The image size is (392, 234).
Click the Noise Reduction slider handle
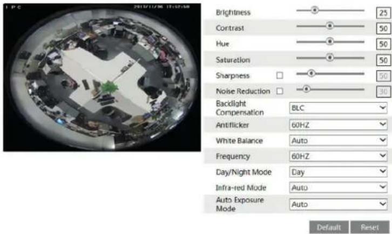(306, 89)
